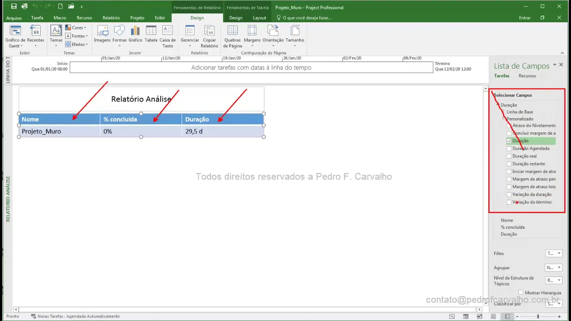Viewport: 571px width, 321px height.
Task: Switch to Resource Sheet view in status bar
Action: 493,316
